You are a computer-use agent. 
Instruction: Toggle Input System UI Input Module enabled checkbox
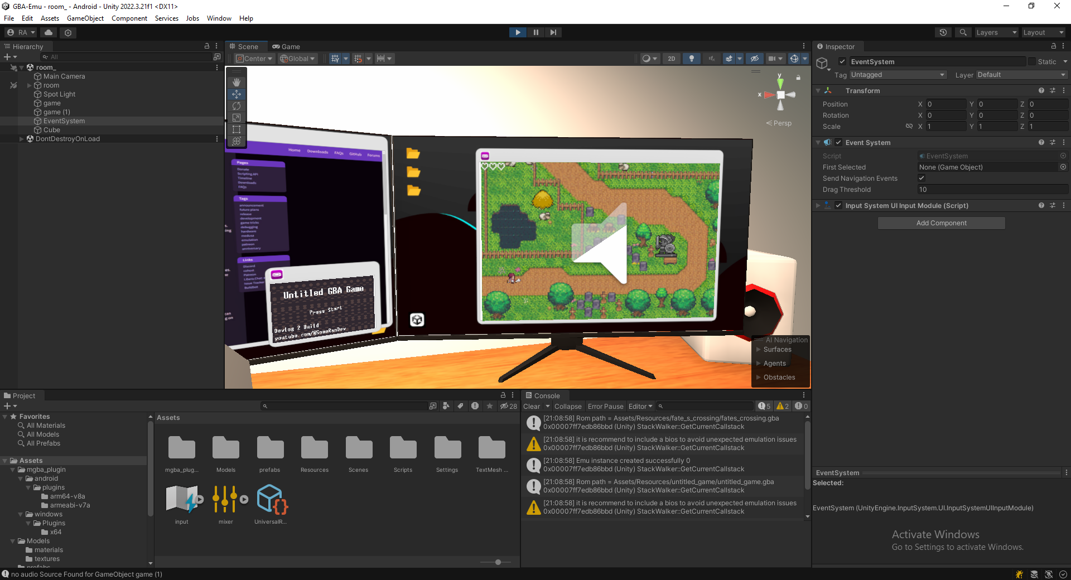(x=838, y=206)
